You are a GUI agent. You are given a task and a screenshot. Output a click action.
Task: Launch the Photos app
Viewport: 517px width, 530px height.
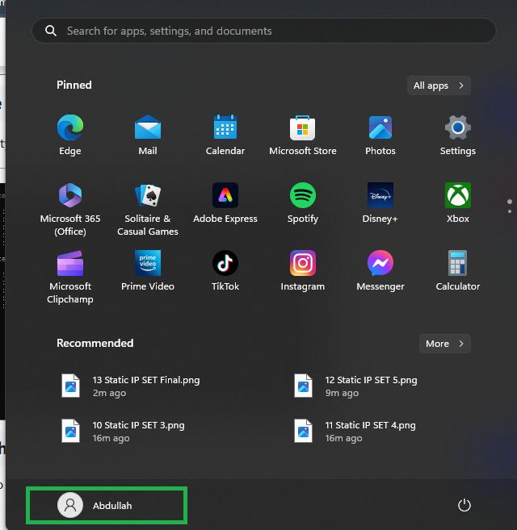click(x=380, y=135)
